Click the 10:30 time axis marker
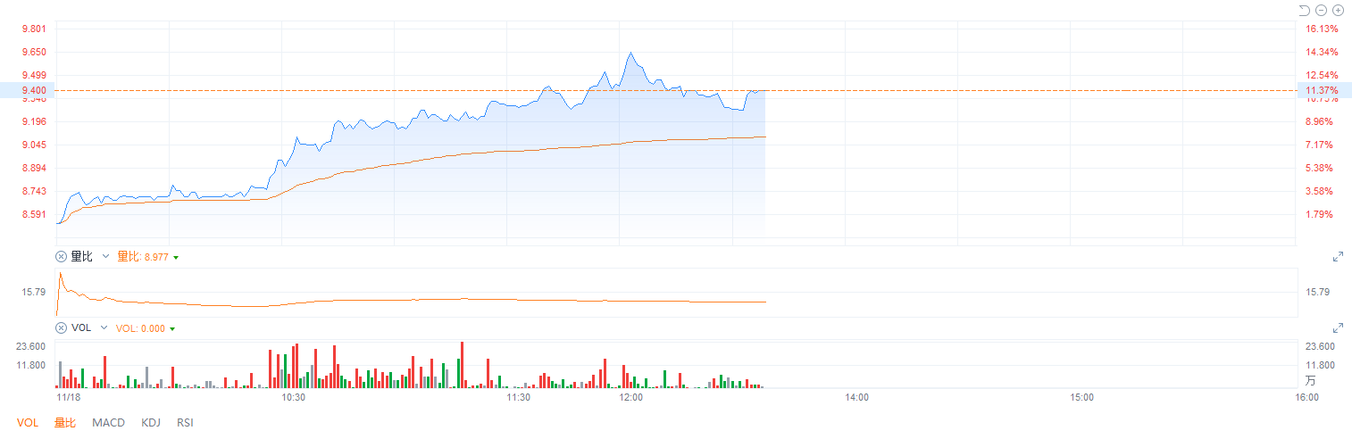The height and width of the screenshot is (439, 1352). (293, 397)
